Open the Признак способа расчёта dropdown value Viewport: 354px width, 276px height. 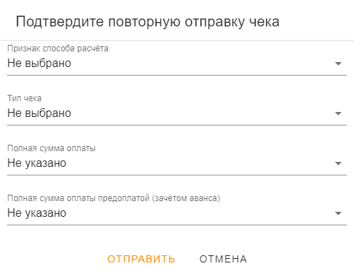[177, 63]
